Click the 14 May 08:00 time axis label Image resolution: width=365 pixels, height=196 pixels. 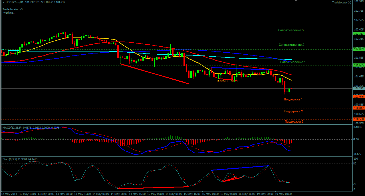click(x=119, y=194)
